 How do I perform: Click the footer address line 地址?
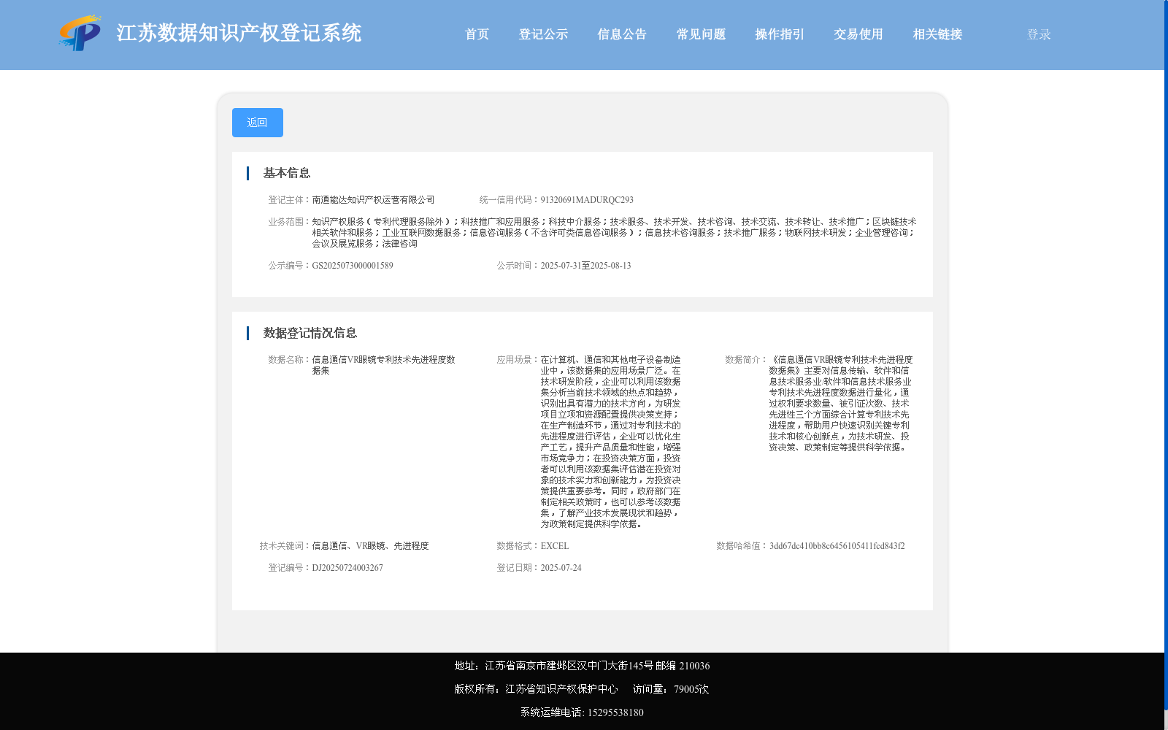[582, 666]
